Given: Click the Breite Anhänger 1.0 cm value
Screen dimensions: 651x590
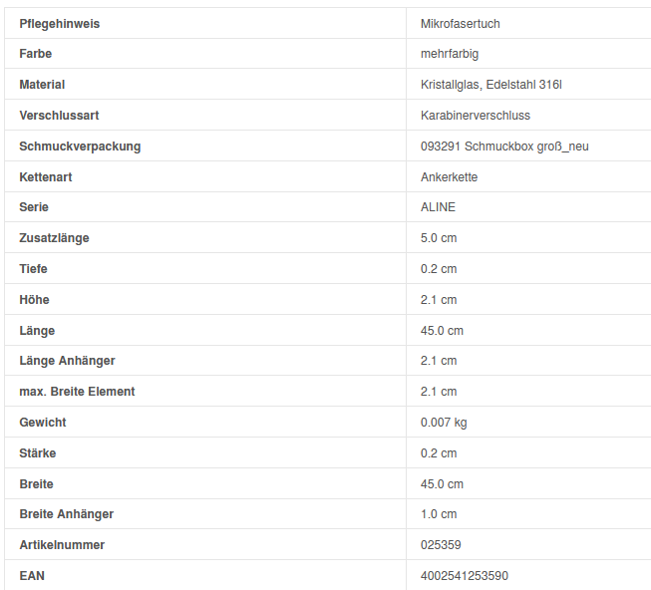Looking at the screenshot, I should [x=439, y=514].
